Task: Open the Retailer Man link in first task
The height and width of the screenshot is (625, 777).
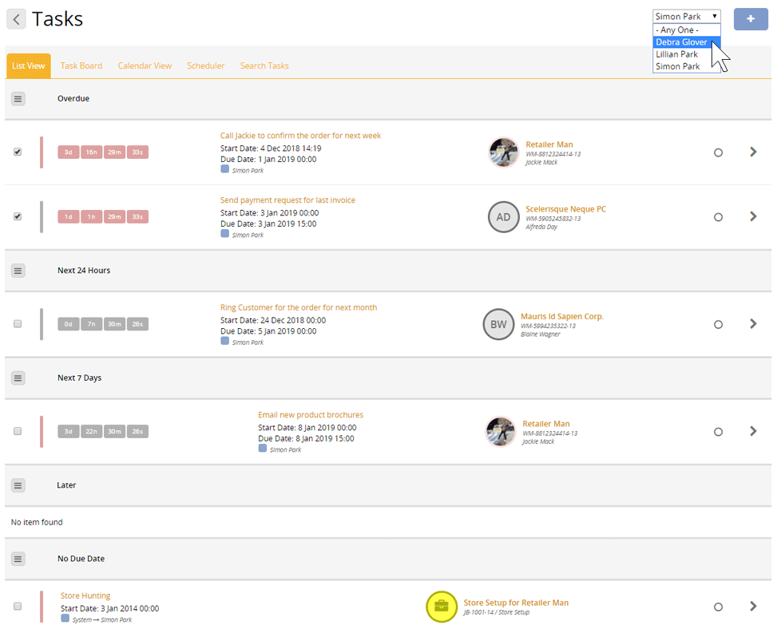Action: [549, 144]
